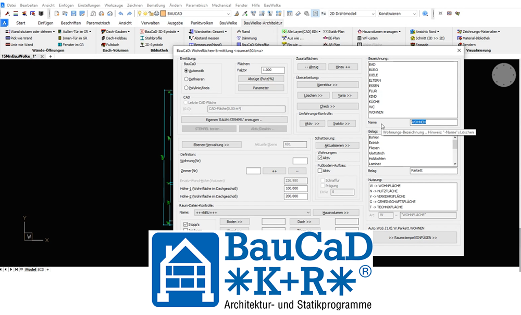Click the Hausvolumen >> button
521x315 pixels.
coord(336,213)
